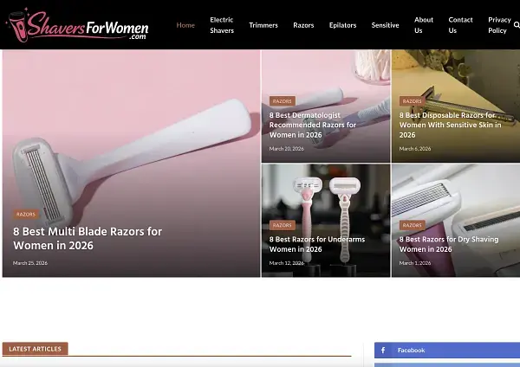Open the Home menu item
The width and height of the screenshot is (520, 367).
[x=185, y=25]
